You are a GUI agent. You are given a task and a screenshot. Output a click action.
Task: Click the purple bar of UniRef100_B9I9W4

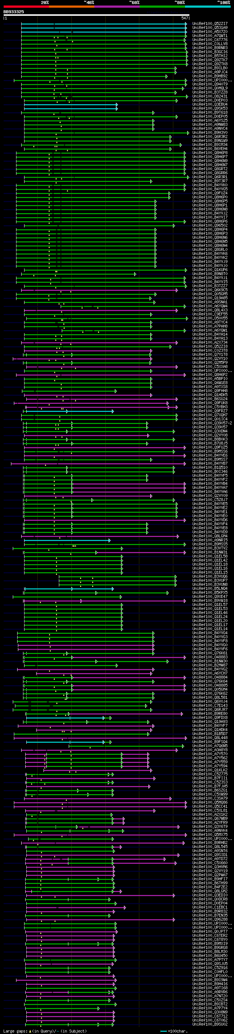click(x=66, y=980)
